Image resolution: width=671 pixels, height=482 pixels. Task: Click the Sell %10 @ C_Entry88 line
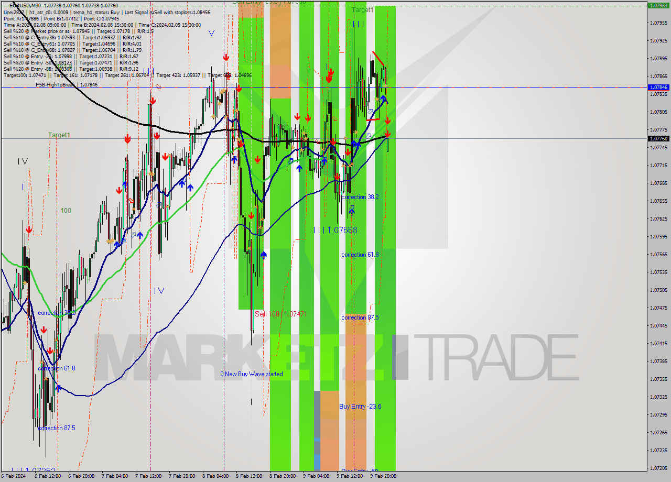point(72,50)
